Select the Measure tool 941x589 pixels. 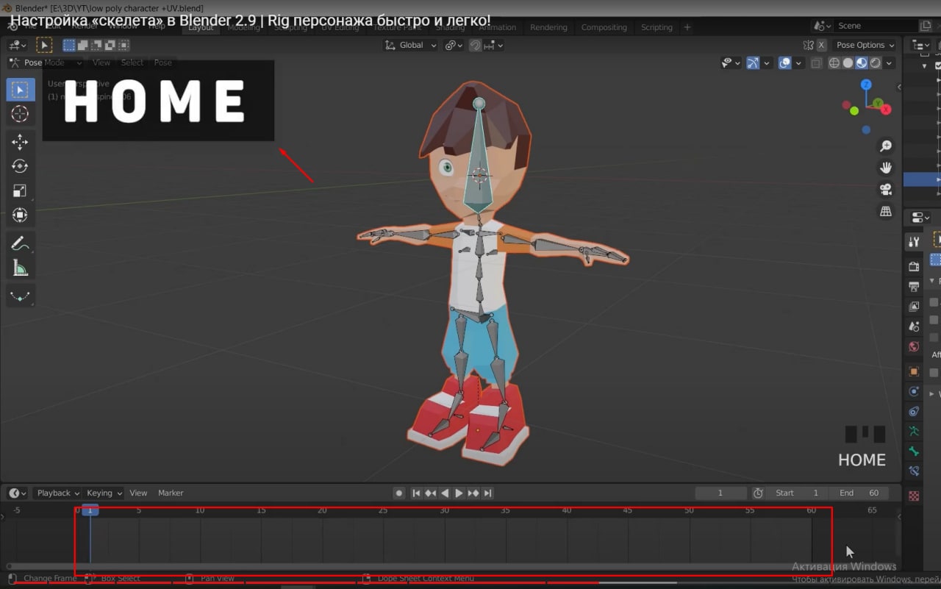(20, 268)
